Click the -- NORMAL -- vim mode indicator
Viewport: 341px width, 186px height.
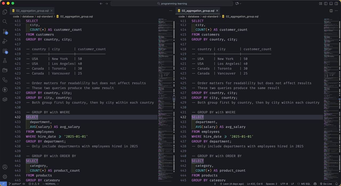click(51, 184)
